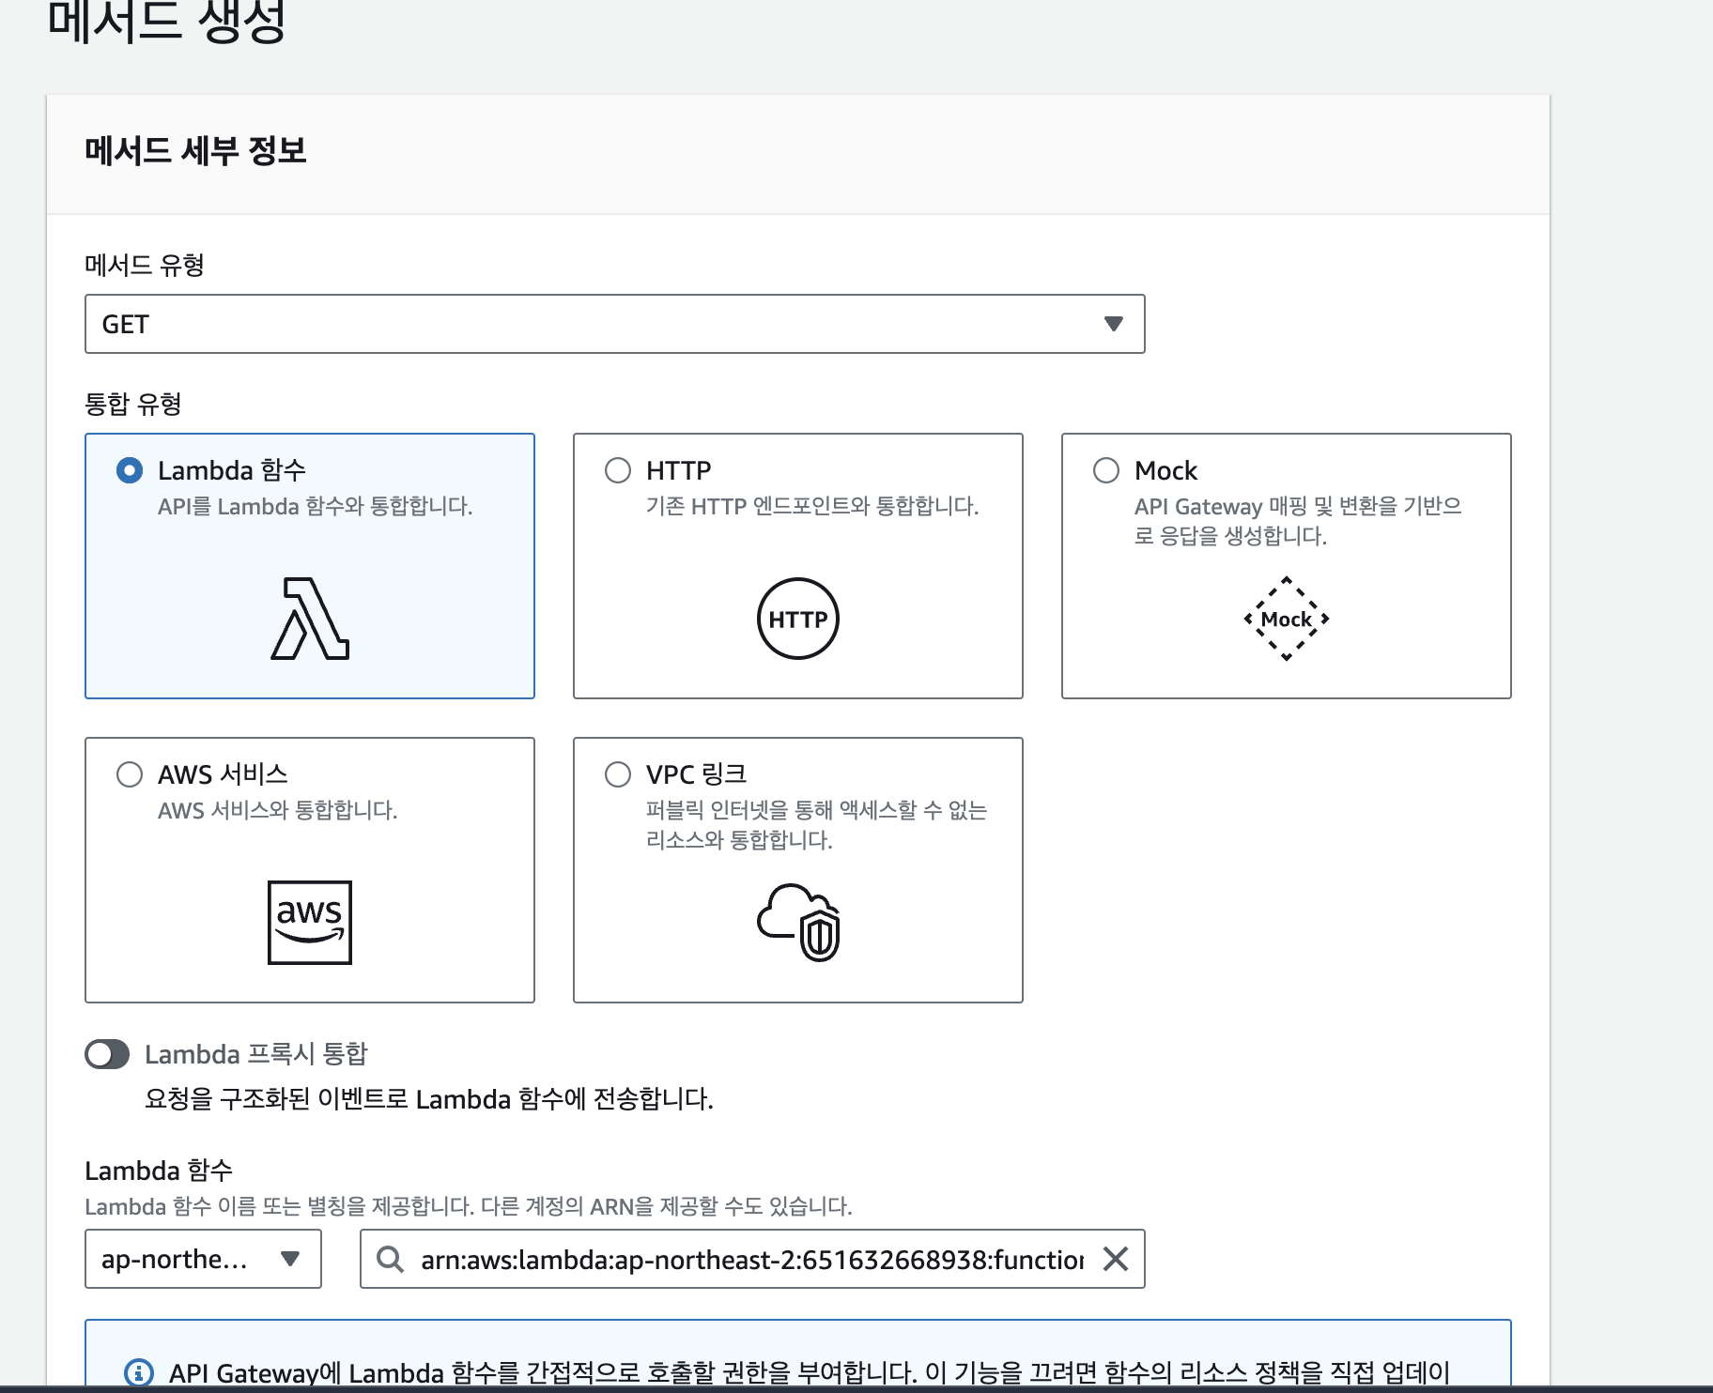Screen dimensions: 1713x1393
Task: Select the VPC 링크 radio button
Action: pos(618,774)
